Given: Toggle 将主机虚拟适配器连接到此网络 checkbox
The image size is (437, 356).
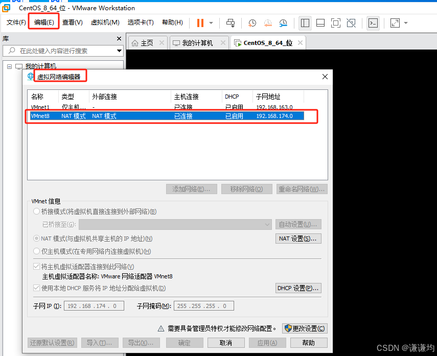Looking at the screenshot, I should 36,267.
